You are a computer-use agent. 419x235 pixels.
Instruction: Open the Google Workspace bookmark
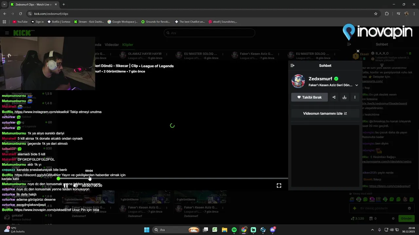[122, 22]
